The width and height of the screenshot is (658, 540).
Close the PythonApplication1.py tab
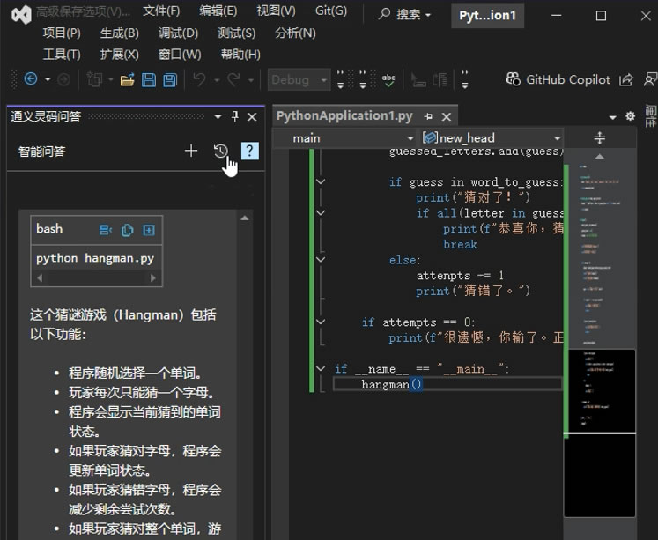[447, 116]
